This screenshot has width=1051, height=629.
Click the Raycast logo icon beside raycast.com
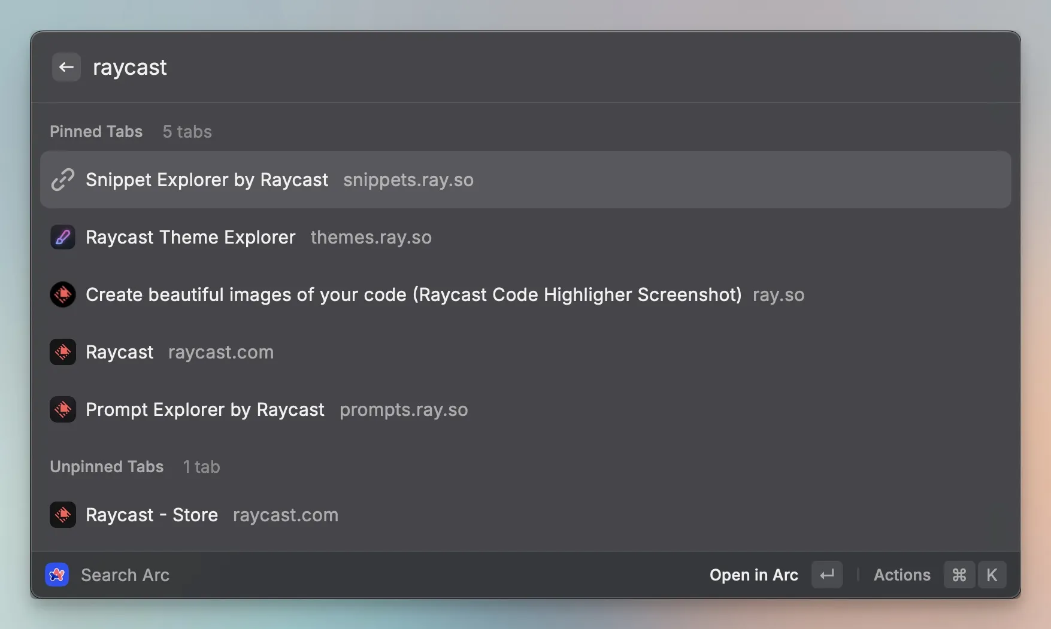63,352
